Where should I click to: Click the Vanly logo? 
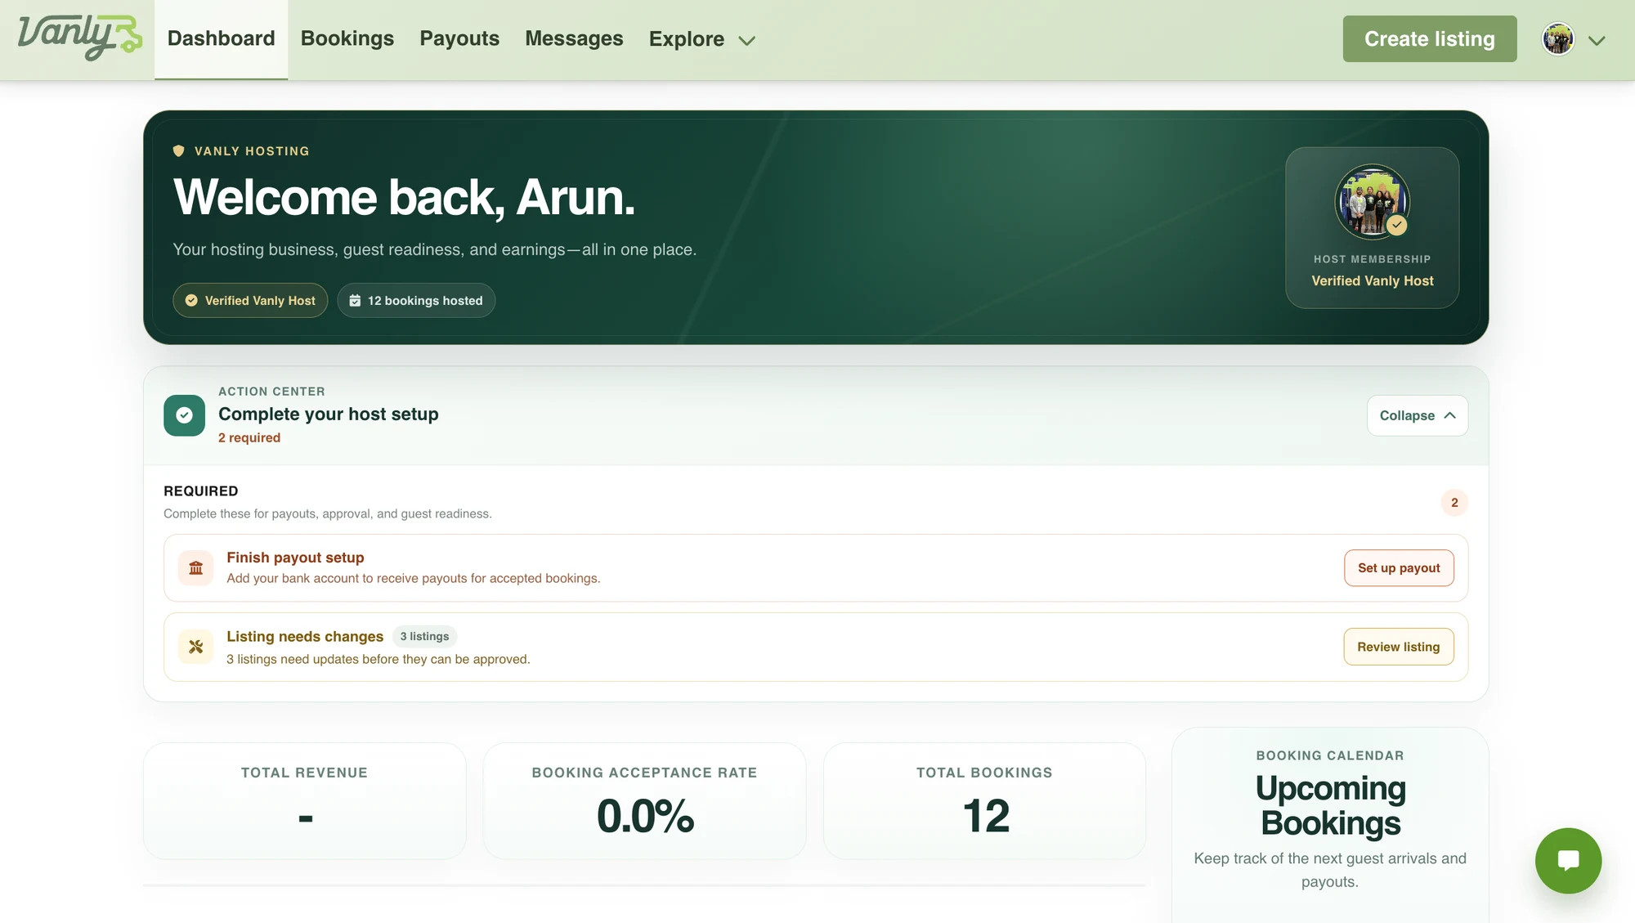[80, 38]
